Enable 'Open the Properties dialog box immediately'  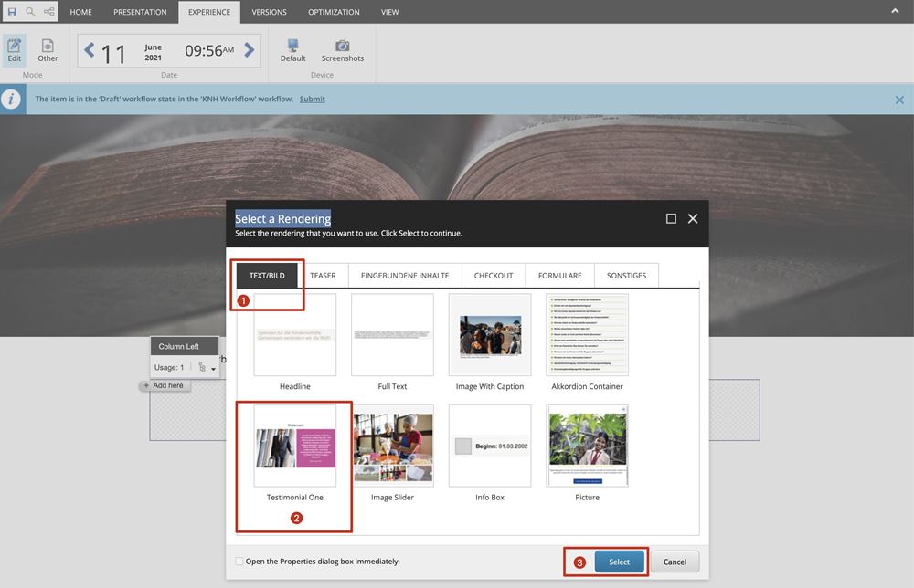click(x=239, y=562)
